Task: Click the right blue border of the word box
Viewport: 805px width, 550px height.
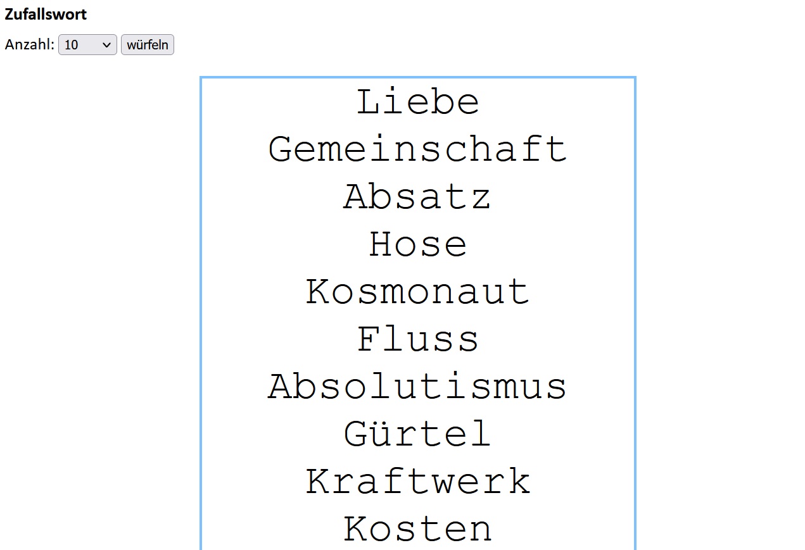Action: 635,316
